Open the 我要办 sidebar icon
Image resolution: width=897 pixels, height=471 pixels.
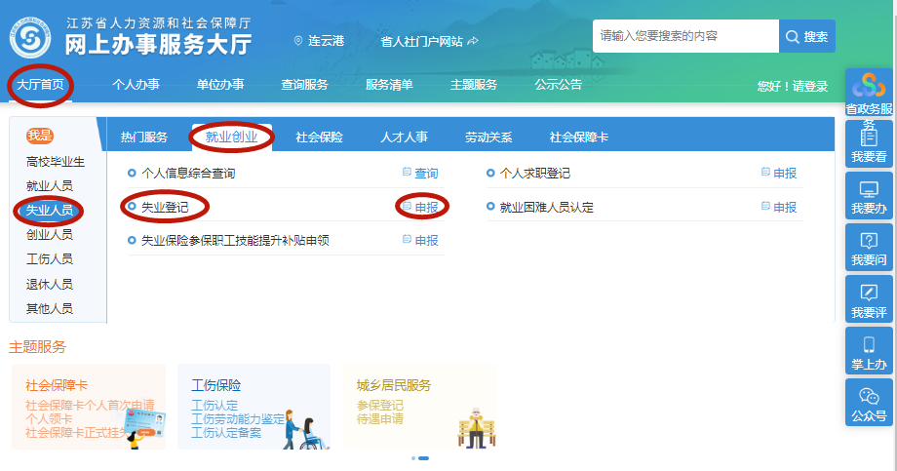click(x=868, y=196)
